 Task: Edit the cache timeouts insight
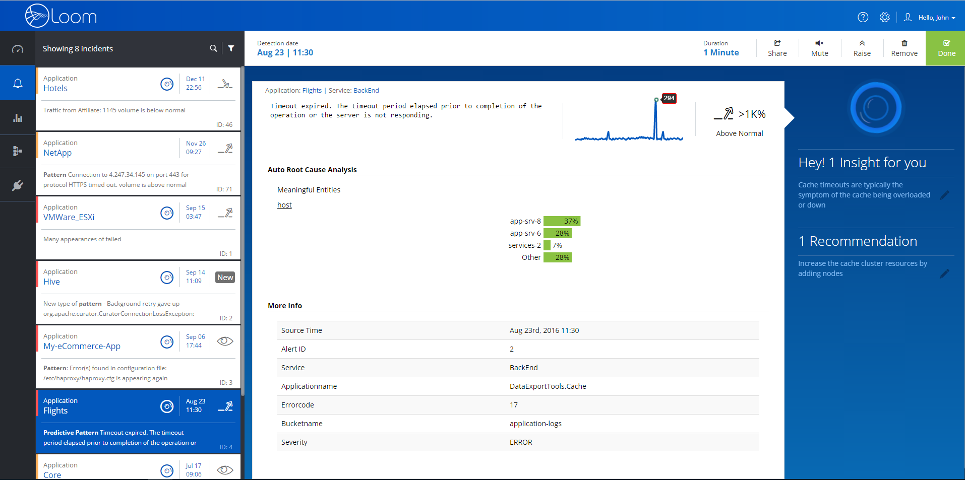coord(945,195)
